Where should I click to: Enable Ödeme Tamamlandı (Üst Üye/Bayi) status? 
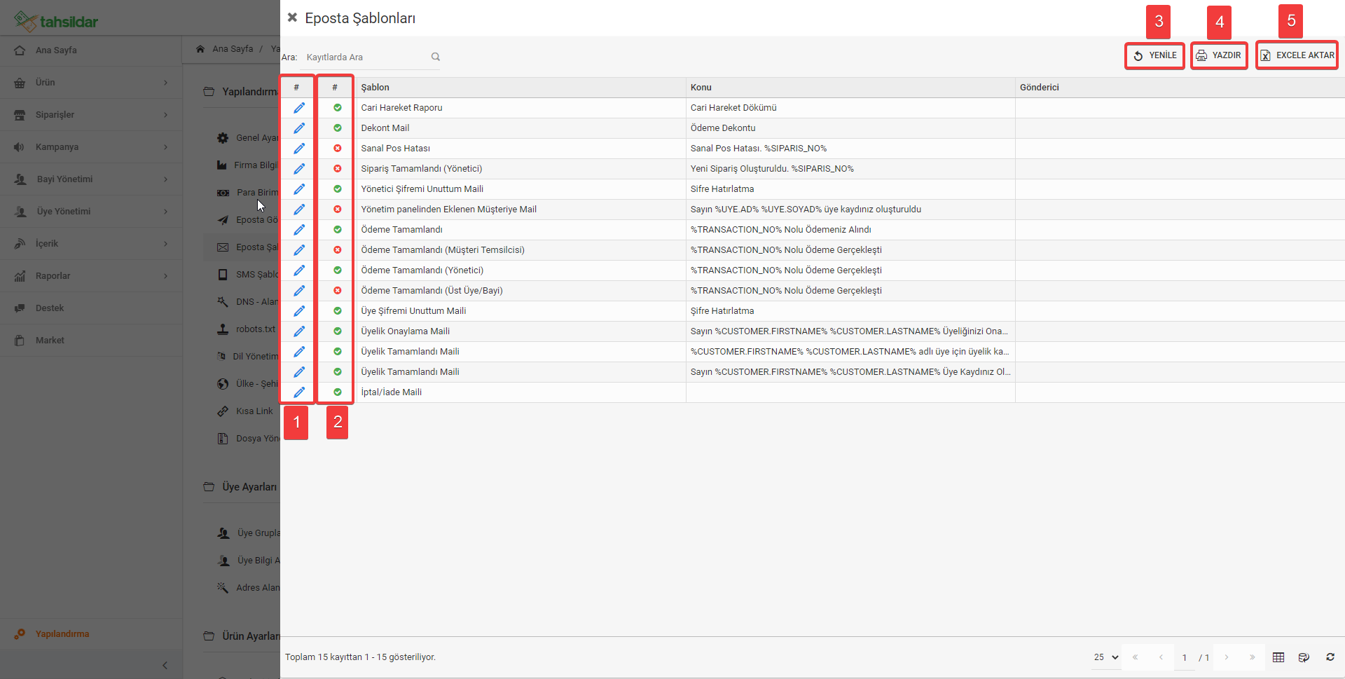click(x=338, y=291)
